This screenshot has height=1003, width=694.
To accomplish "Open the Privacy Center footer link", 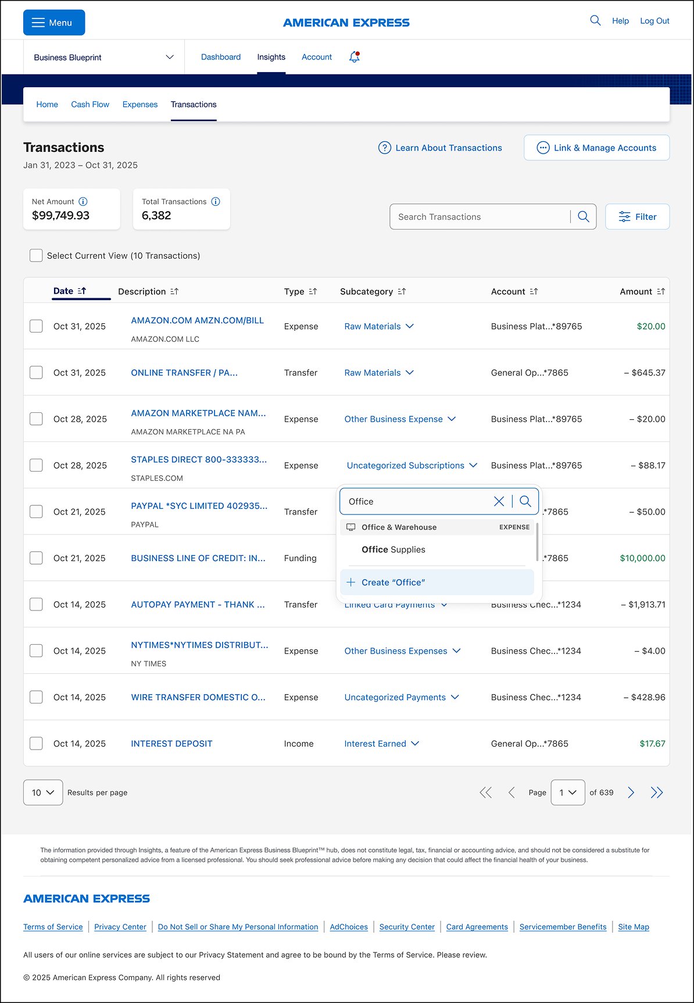I will [120, 927].
